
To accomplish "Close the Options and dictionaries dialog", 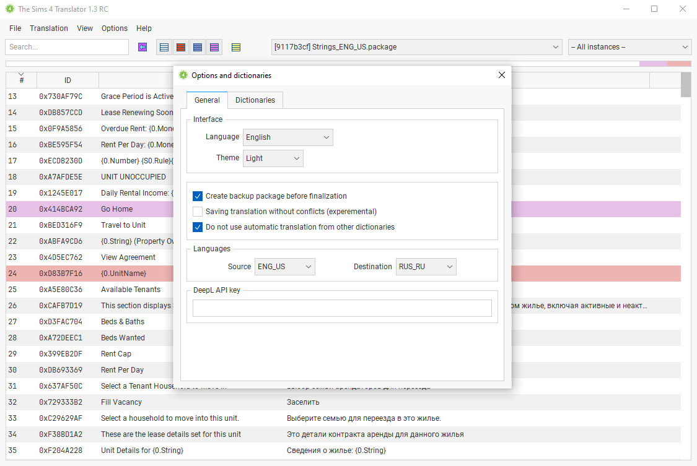I will click(x=501, y=75).
